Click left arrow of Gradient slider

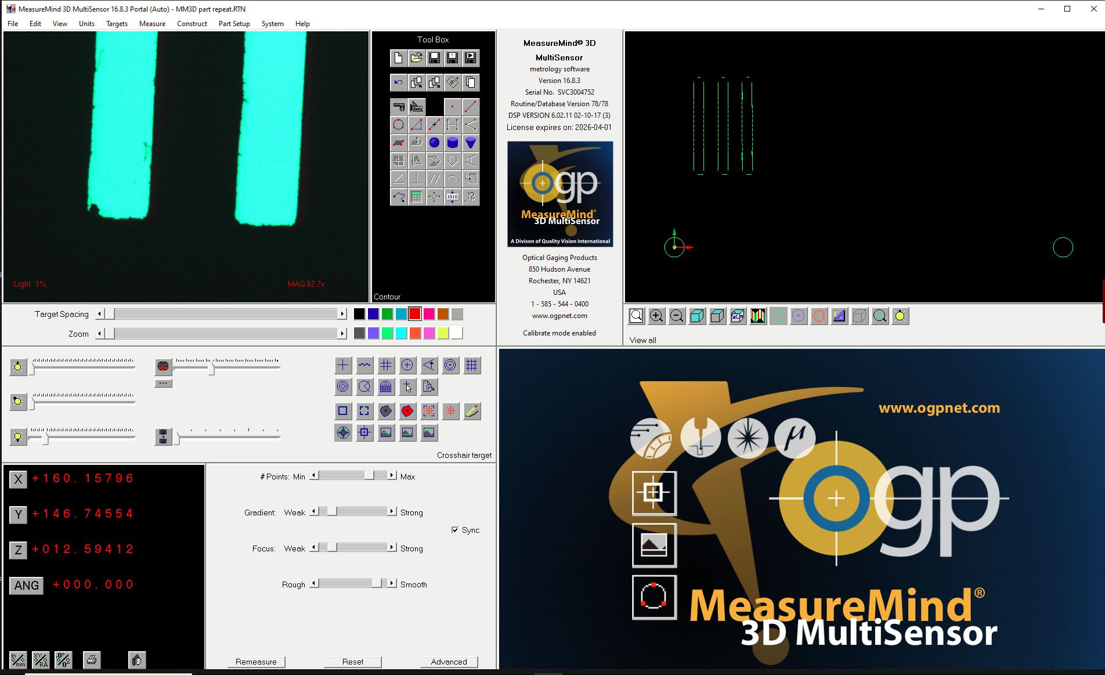[314, 512]
